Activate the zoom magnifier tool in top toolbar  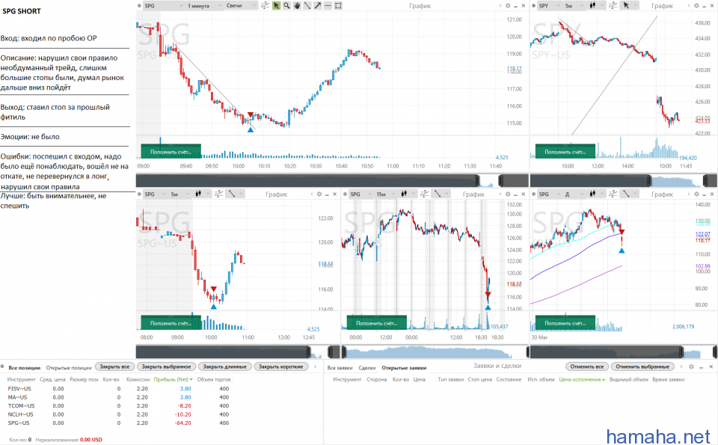coord(286,5)
